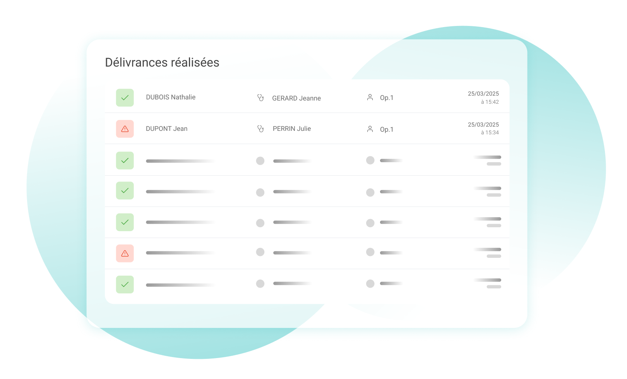Click the Op.1 label in DUBOIS Nathalie's row
The image size is (627, 379).
pyautogui.click(x=387, y=98)
